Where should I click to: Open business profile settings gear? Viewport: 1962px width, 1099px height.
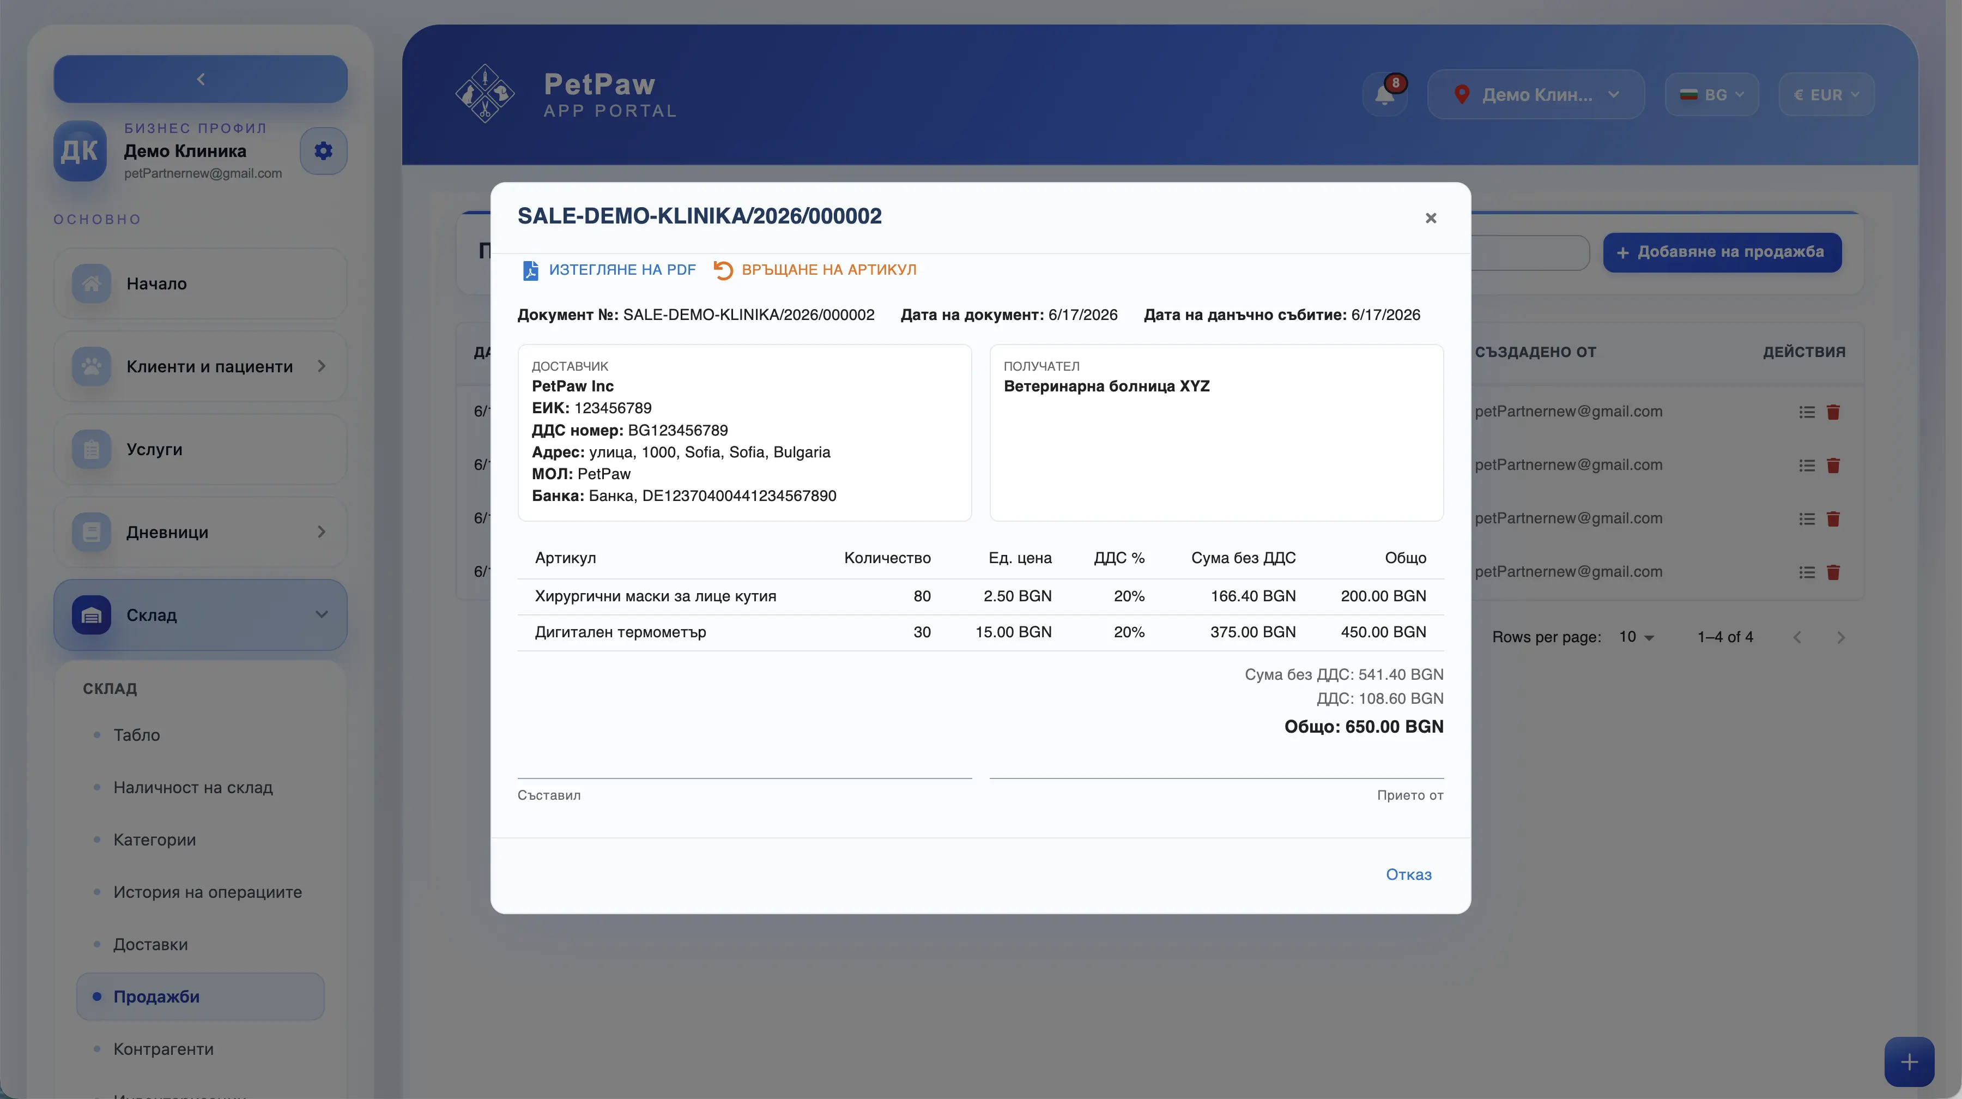tap(323, 151)
